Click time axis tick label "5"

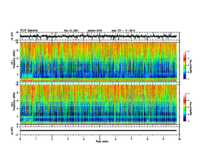(x=100, y=139)
